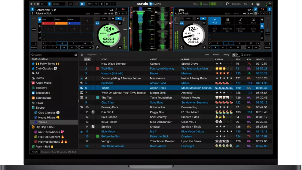Trigger the red Start cue point
The height and width of the screenshot is (170, 302).
pos(48,23)
